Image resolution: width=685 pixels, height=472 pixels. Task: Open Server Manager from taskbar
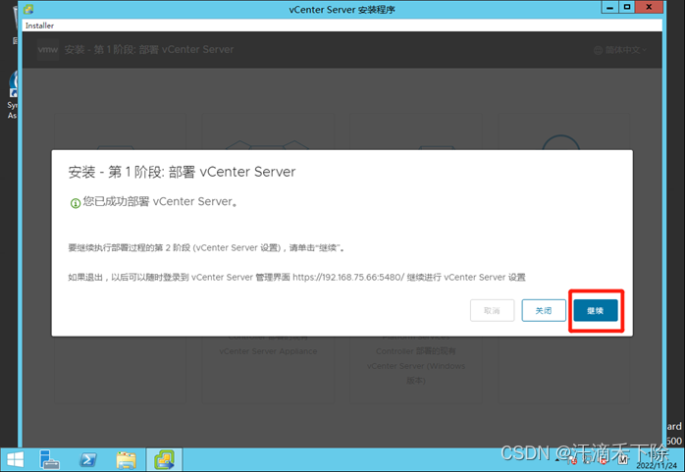coord(49,460)
